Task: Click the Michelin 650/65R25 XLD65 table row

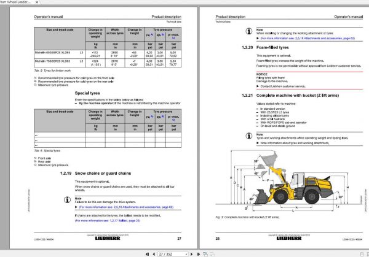Action: coord(108,54)
